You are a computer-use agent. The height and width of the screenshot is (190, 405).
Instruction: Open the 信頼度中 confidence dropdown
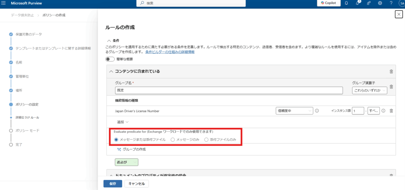pyautogui.click(x=294, y=111)
